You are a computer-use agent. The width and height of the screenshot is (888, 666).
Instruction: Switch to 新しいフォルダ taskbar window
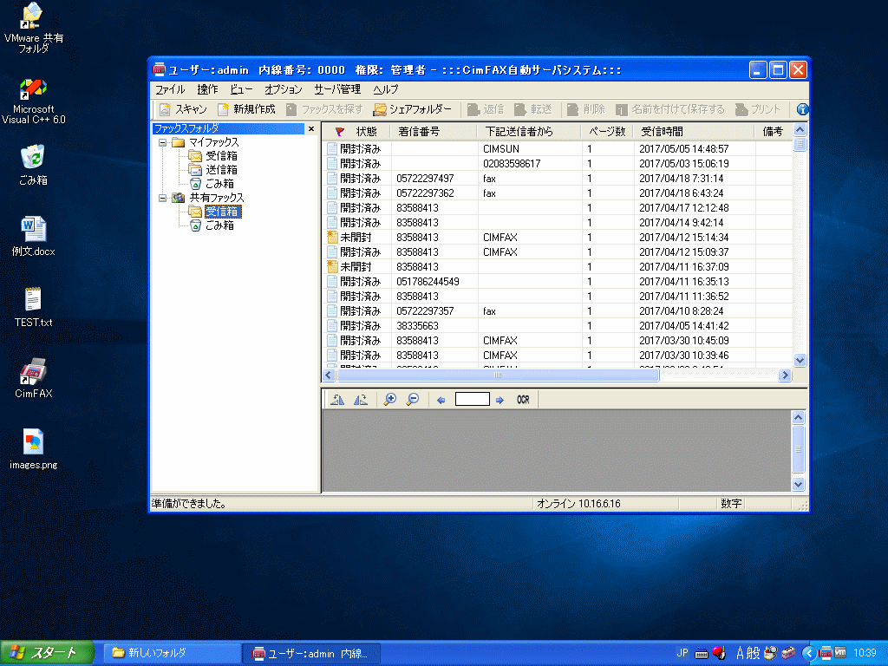[173, 653]
